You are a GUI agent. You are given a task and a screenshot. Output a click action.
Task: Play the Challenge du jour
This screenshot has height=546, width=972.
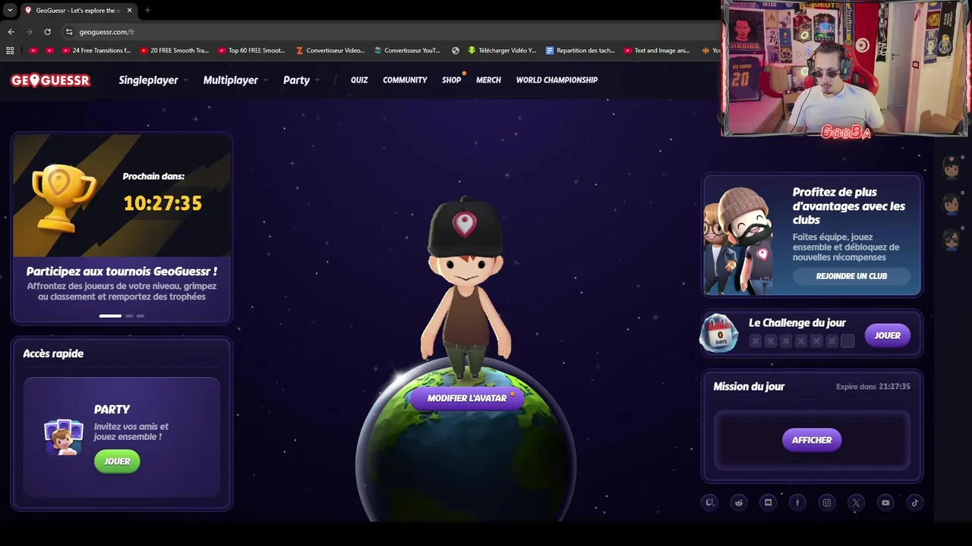point(888,335)
